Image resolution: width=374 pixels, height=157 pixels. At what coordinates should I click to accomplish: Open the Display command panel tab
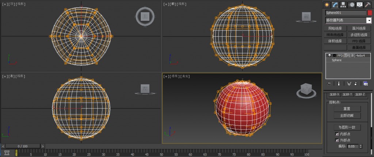(359, 4)
